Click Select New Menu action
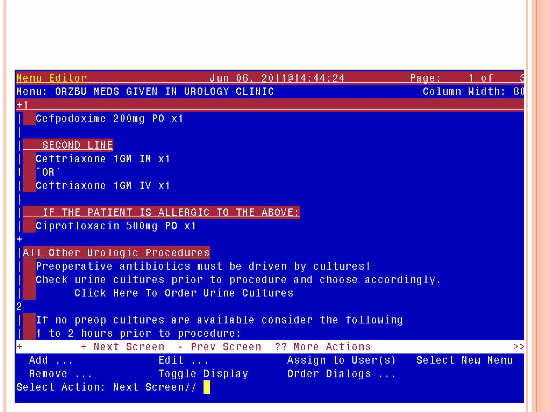The image size is (550, 412). coord(464,360)
